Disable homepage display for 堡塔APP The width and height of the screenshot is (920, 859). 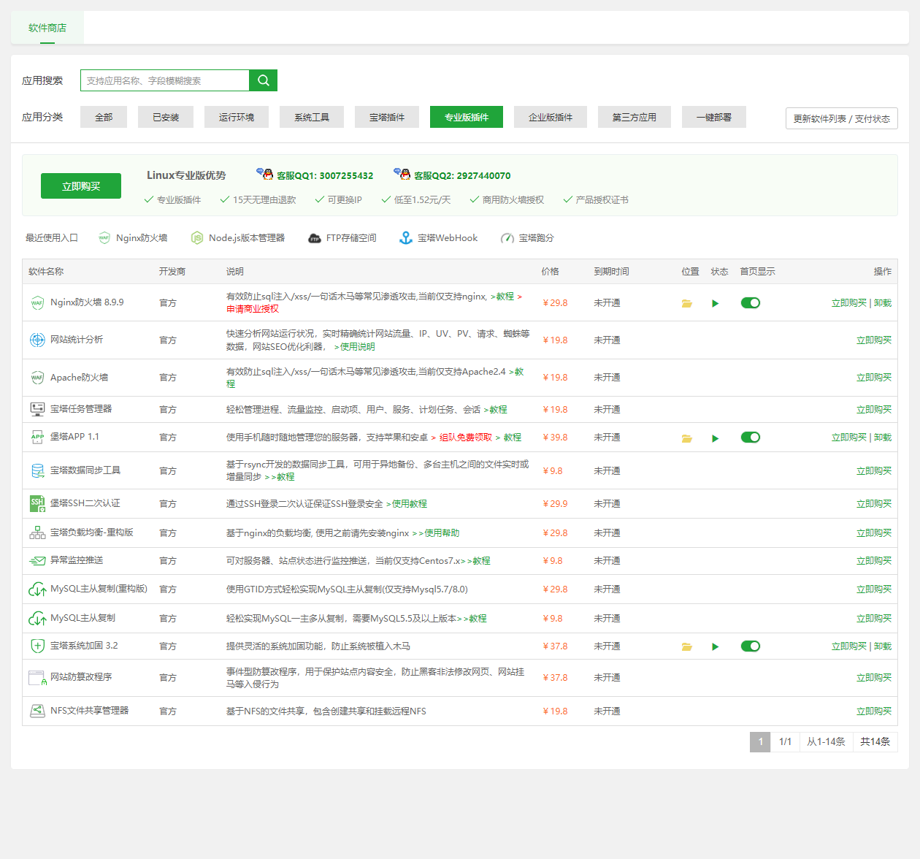(750, 438)
